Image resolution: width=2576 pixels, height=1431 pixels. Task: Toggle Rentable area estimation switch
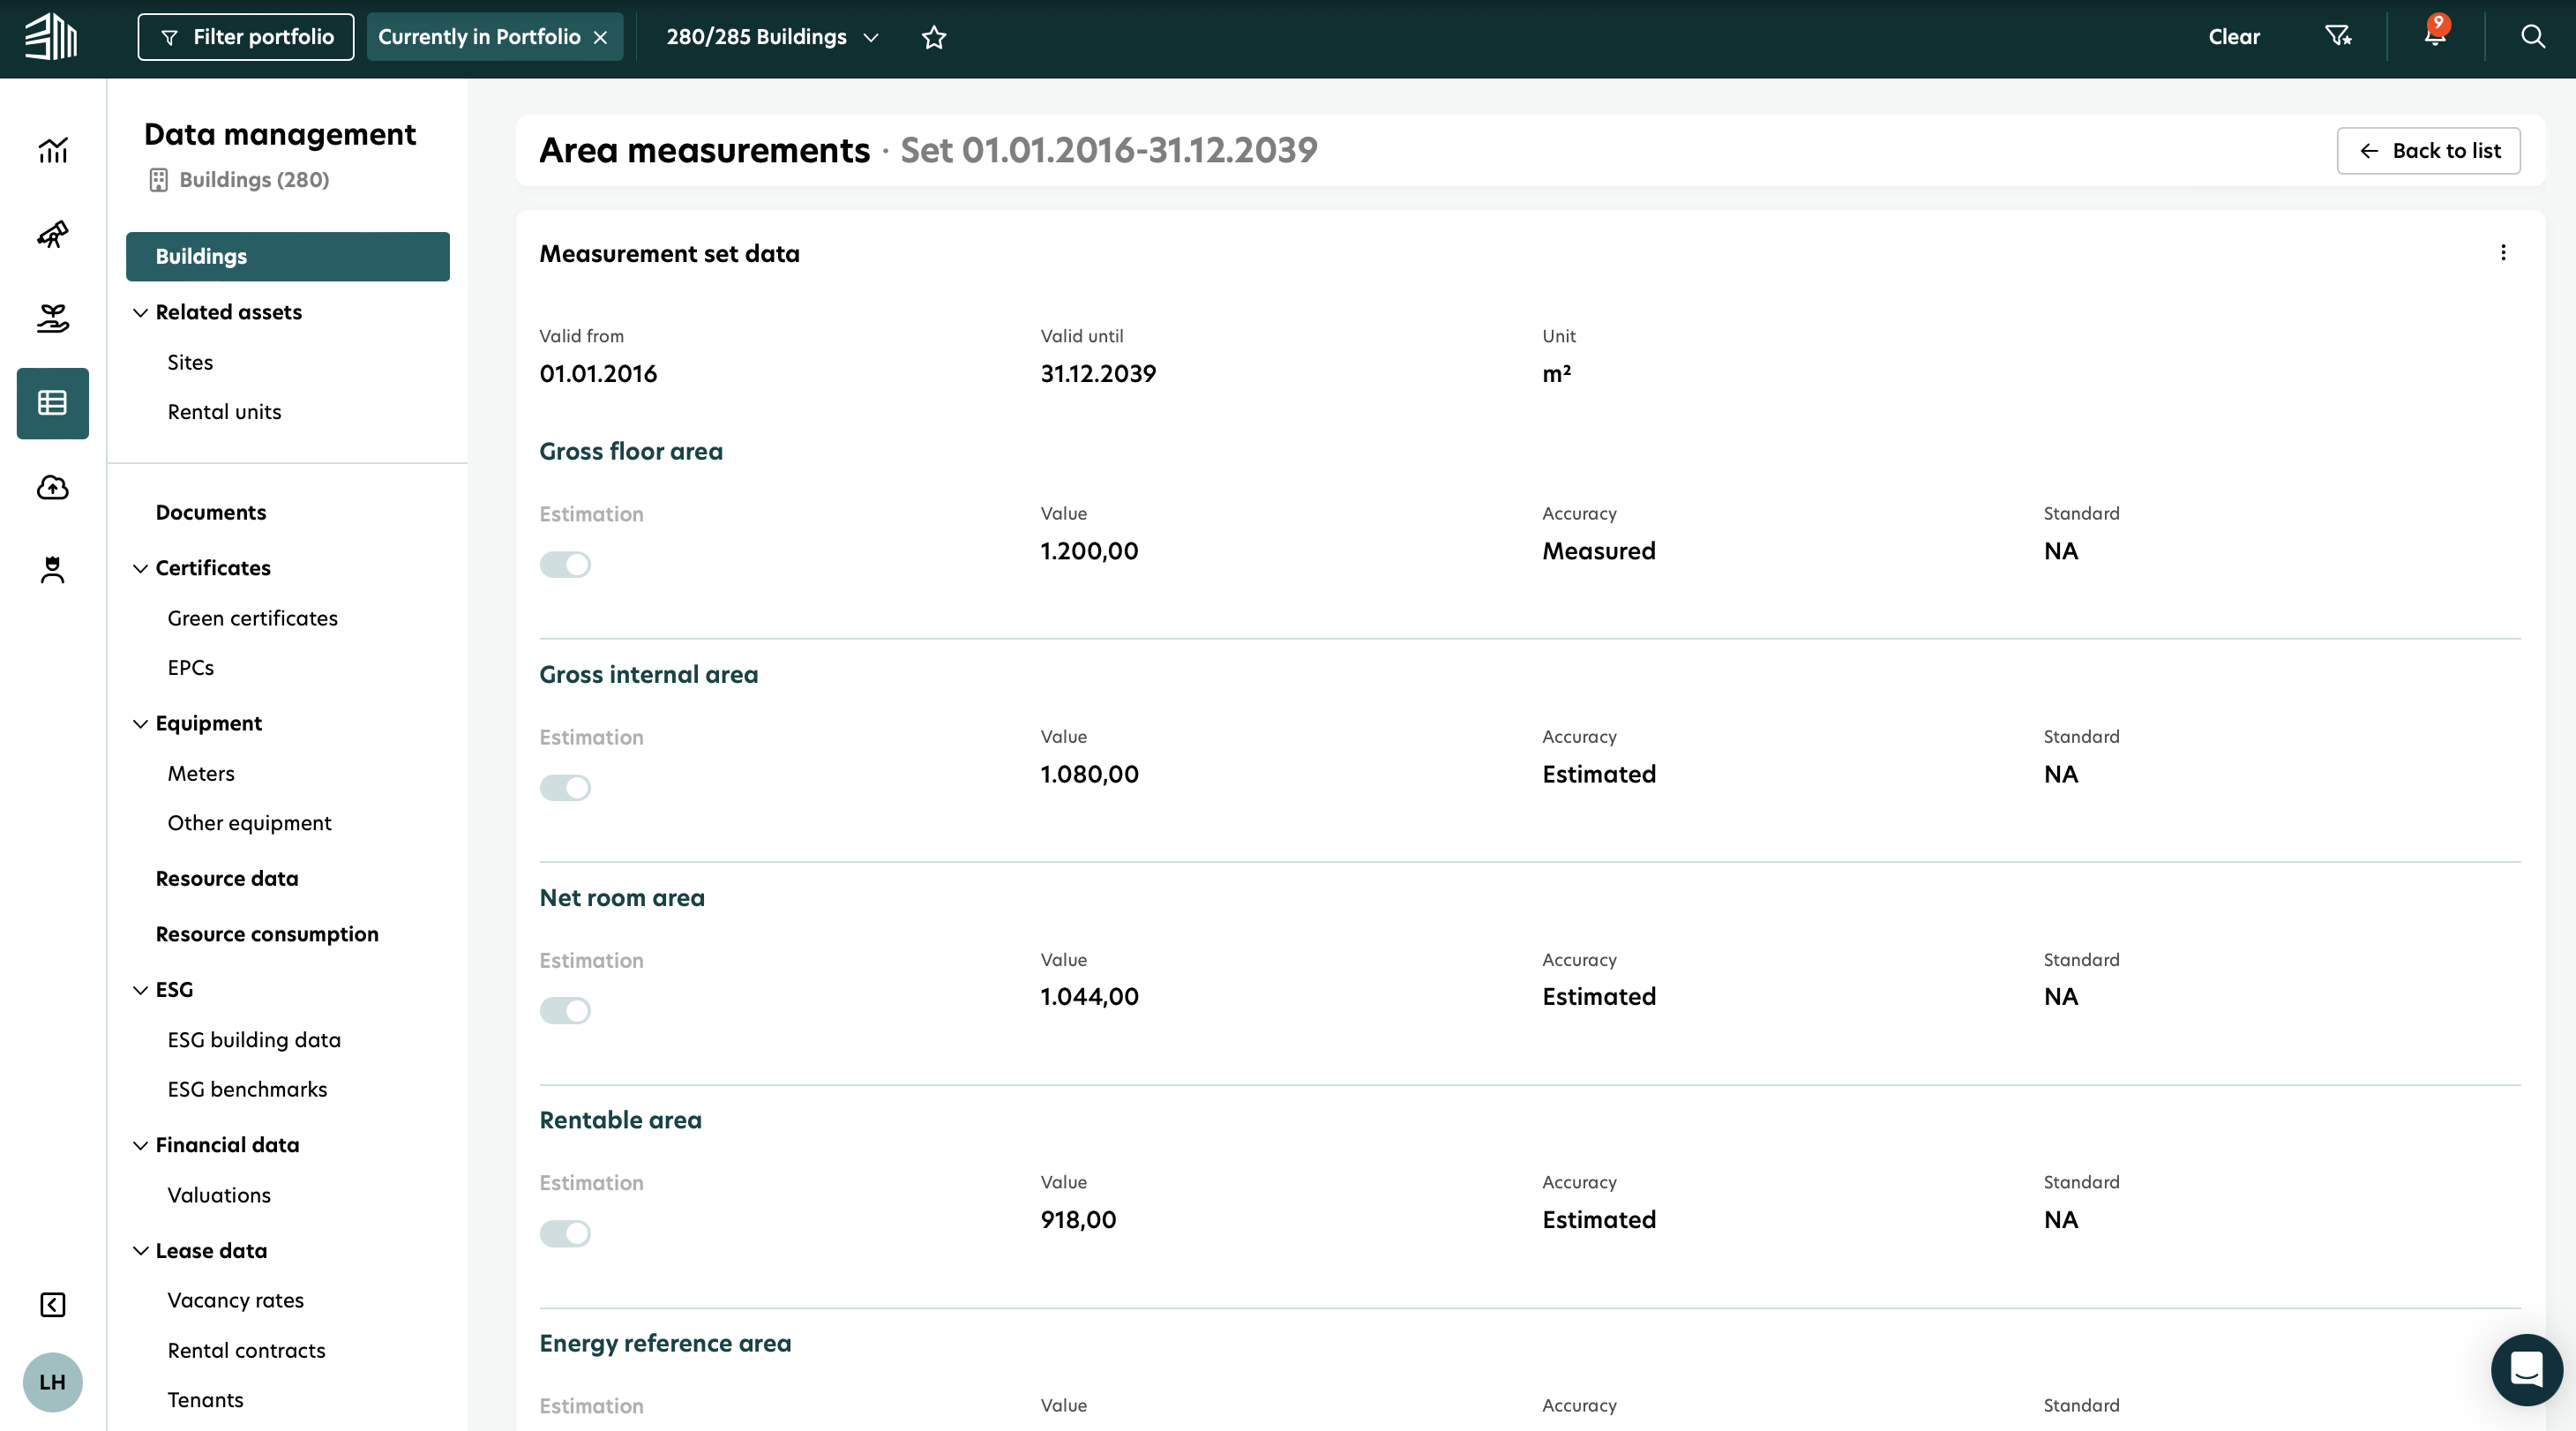565,1233
